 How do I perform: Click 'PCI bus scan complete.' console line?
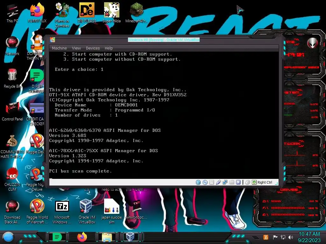(x=81, y=171)
